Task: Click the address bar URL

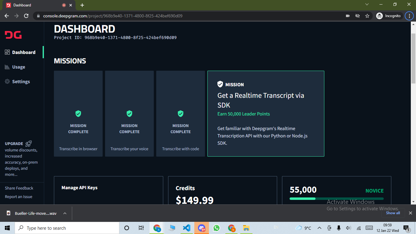Action: [113, 16]
